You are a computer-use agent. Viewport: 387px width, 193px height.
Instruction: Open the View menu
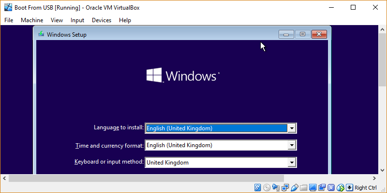click(57, 20)
